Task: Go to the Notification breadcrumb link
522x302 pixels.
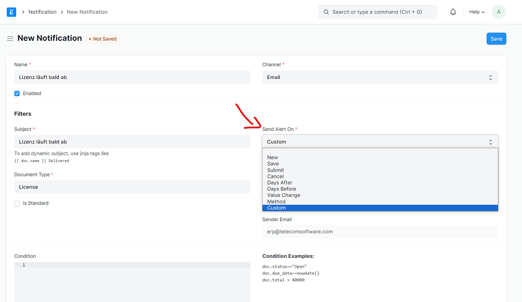Action: pos(42,12)
